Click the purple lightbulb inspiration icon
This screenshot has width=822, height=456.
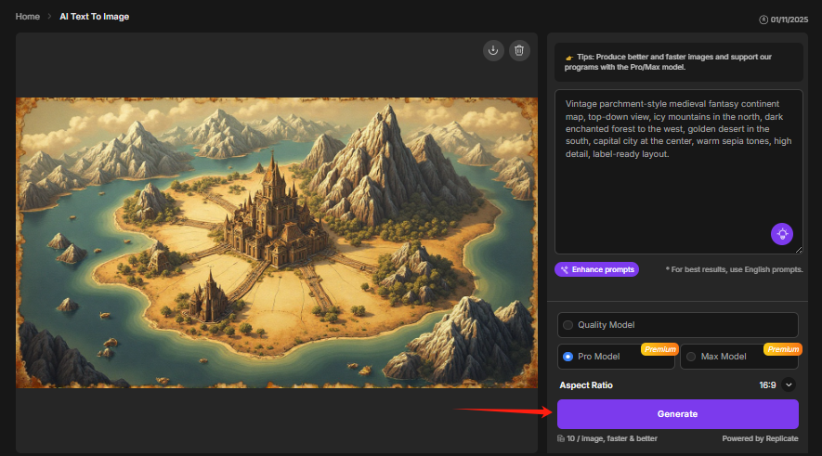pyautogui.click(x=782, y=234)
